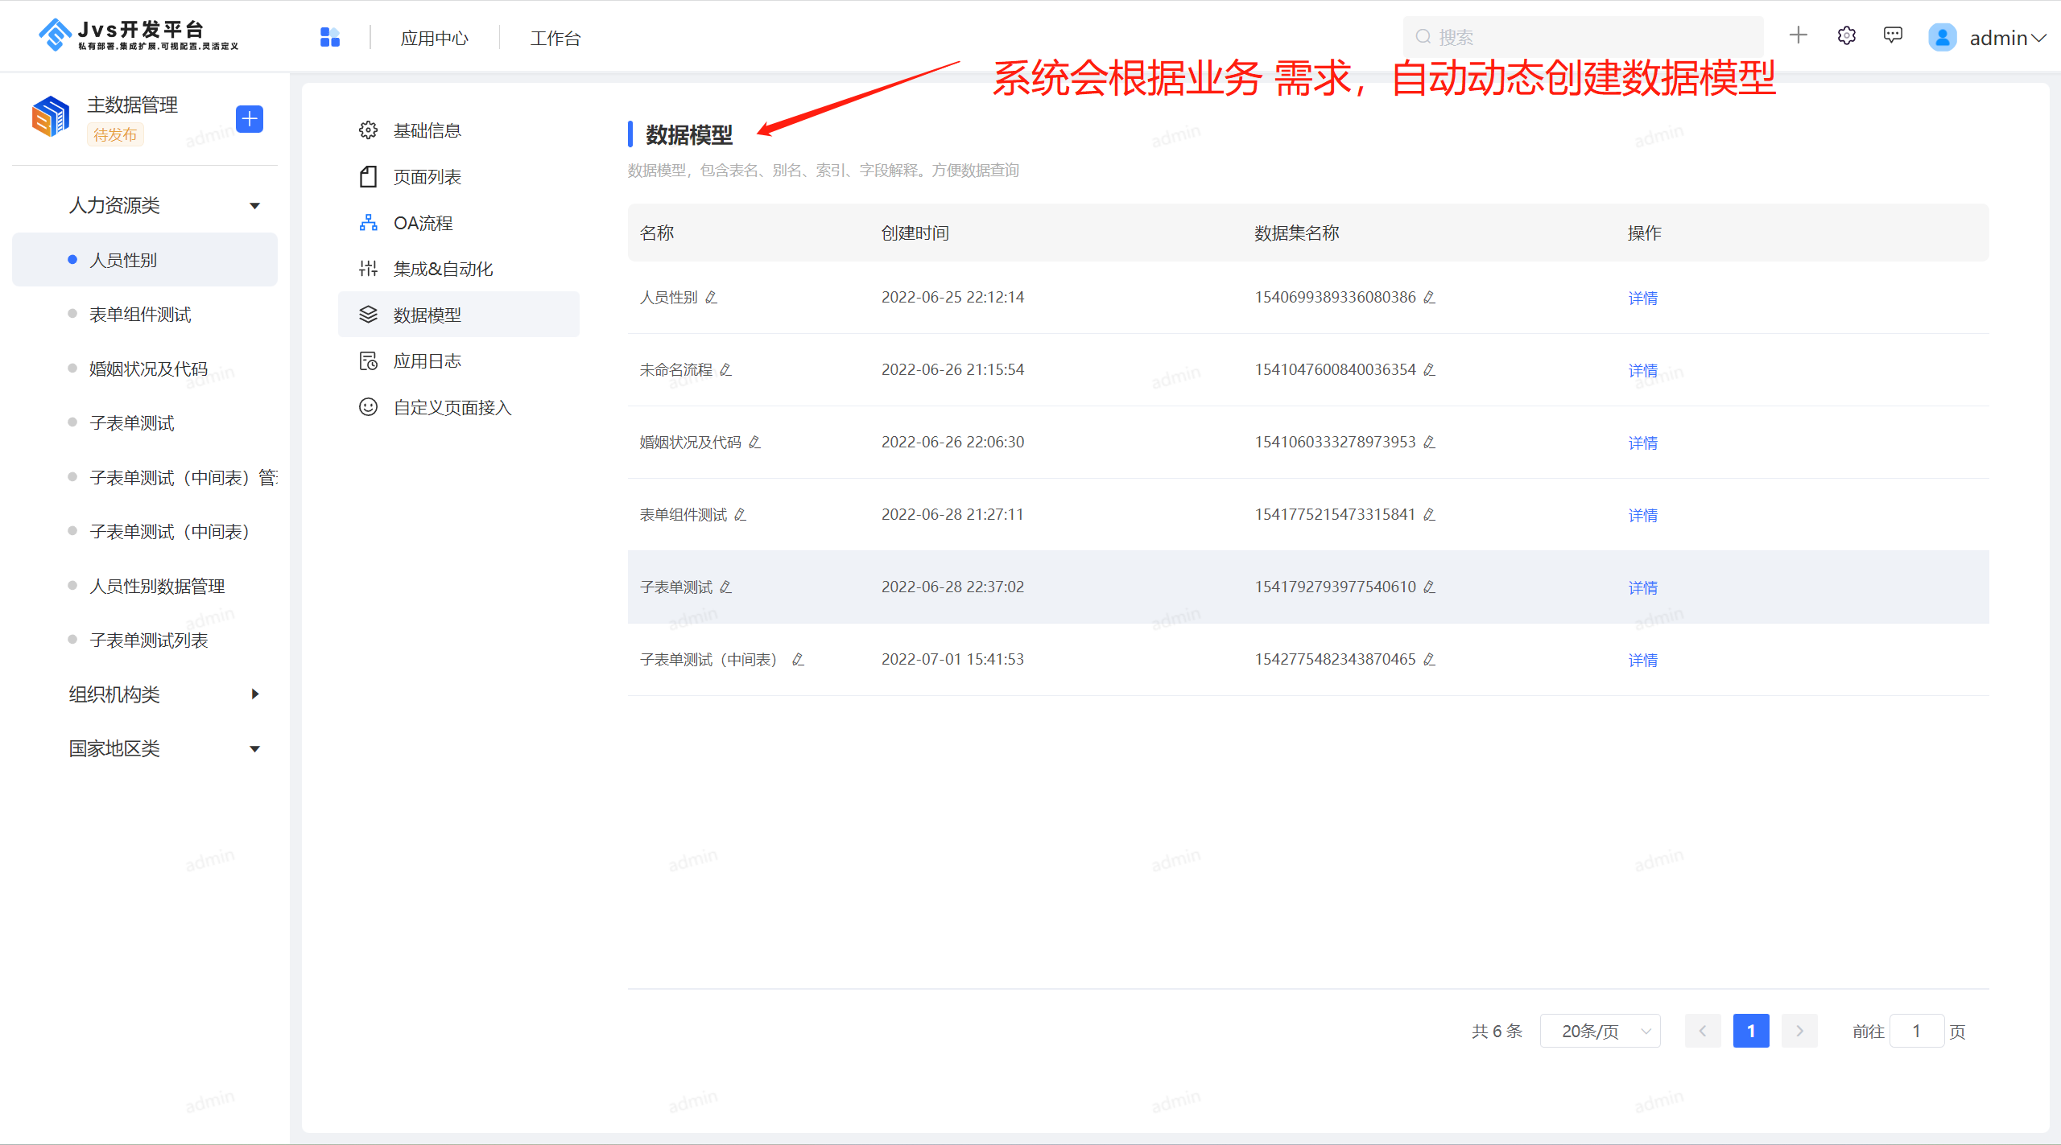Edit dataset name 1541060333278973953
The height and width of the screenshot is (1145, 2061).
tap(1429, 443)
